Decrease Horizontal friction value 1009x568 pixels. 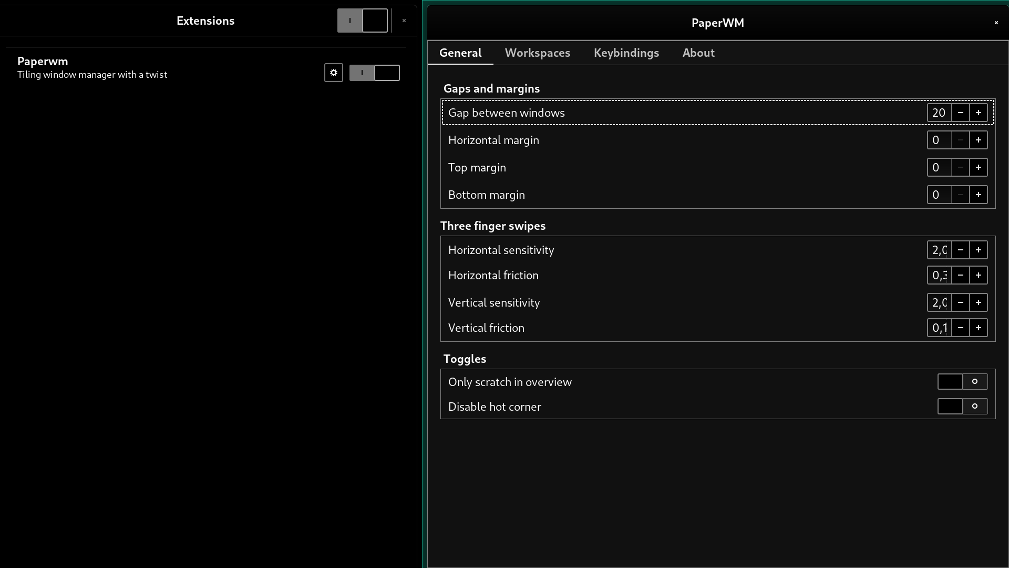961,275
